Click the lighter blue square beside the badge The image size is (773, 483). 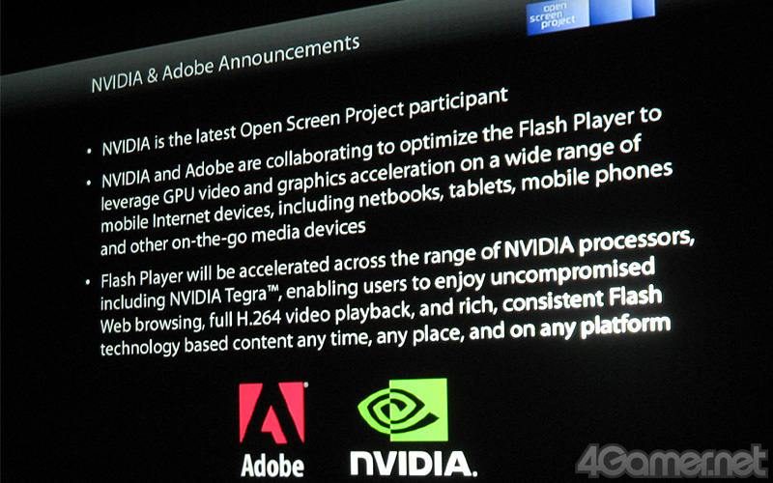pos(611,12)
